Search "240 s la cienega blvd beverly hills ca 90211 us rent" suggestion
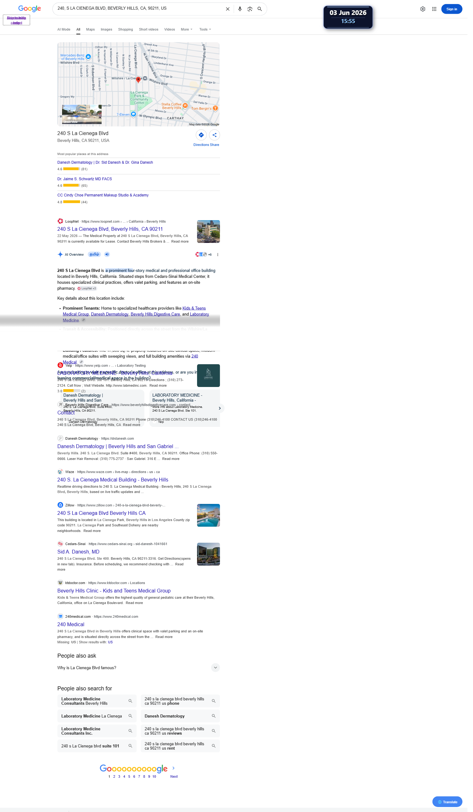This screenshot has height=812, width=473. point(180,746)
